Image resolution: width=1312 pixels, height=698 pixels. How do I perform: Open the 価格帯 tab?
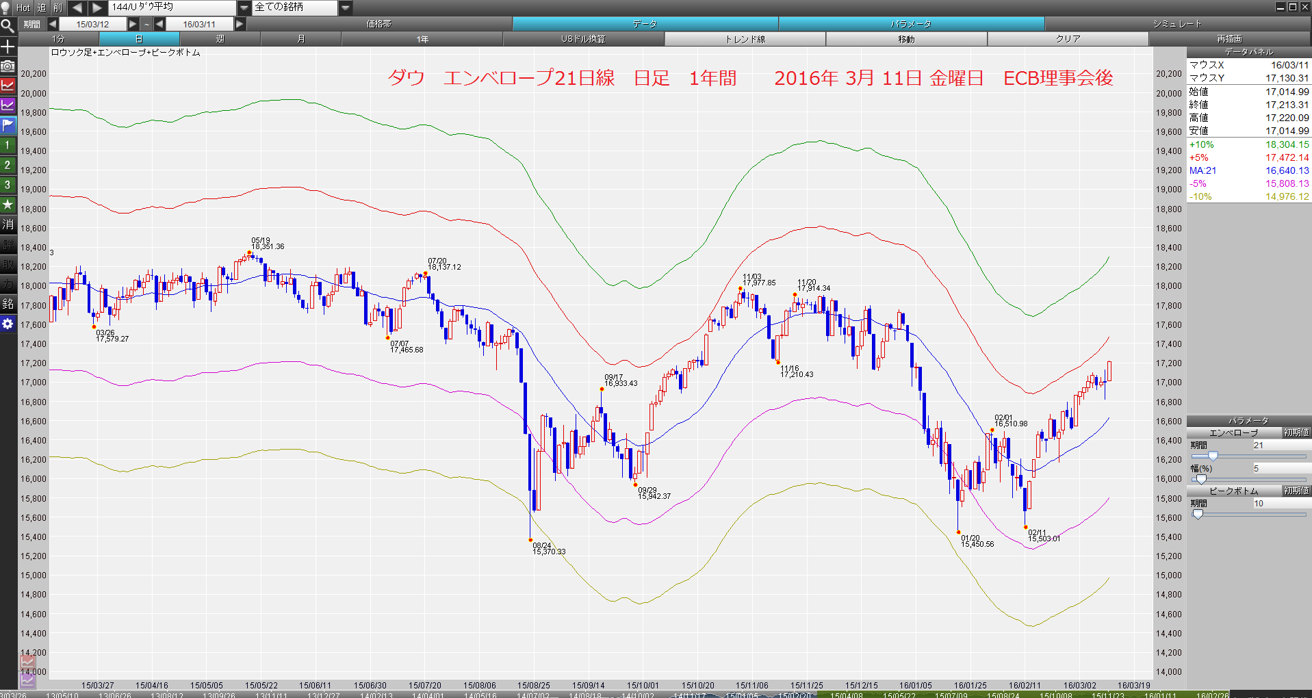(379, 24)
